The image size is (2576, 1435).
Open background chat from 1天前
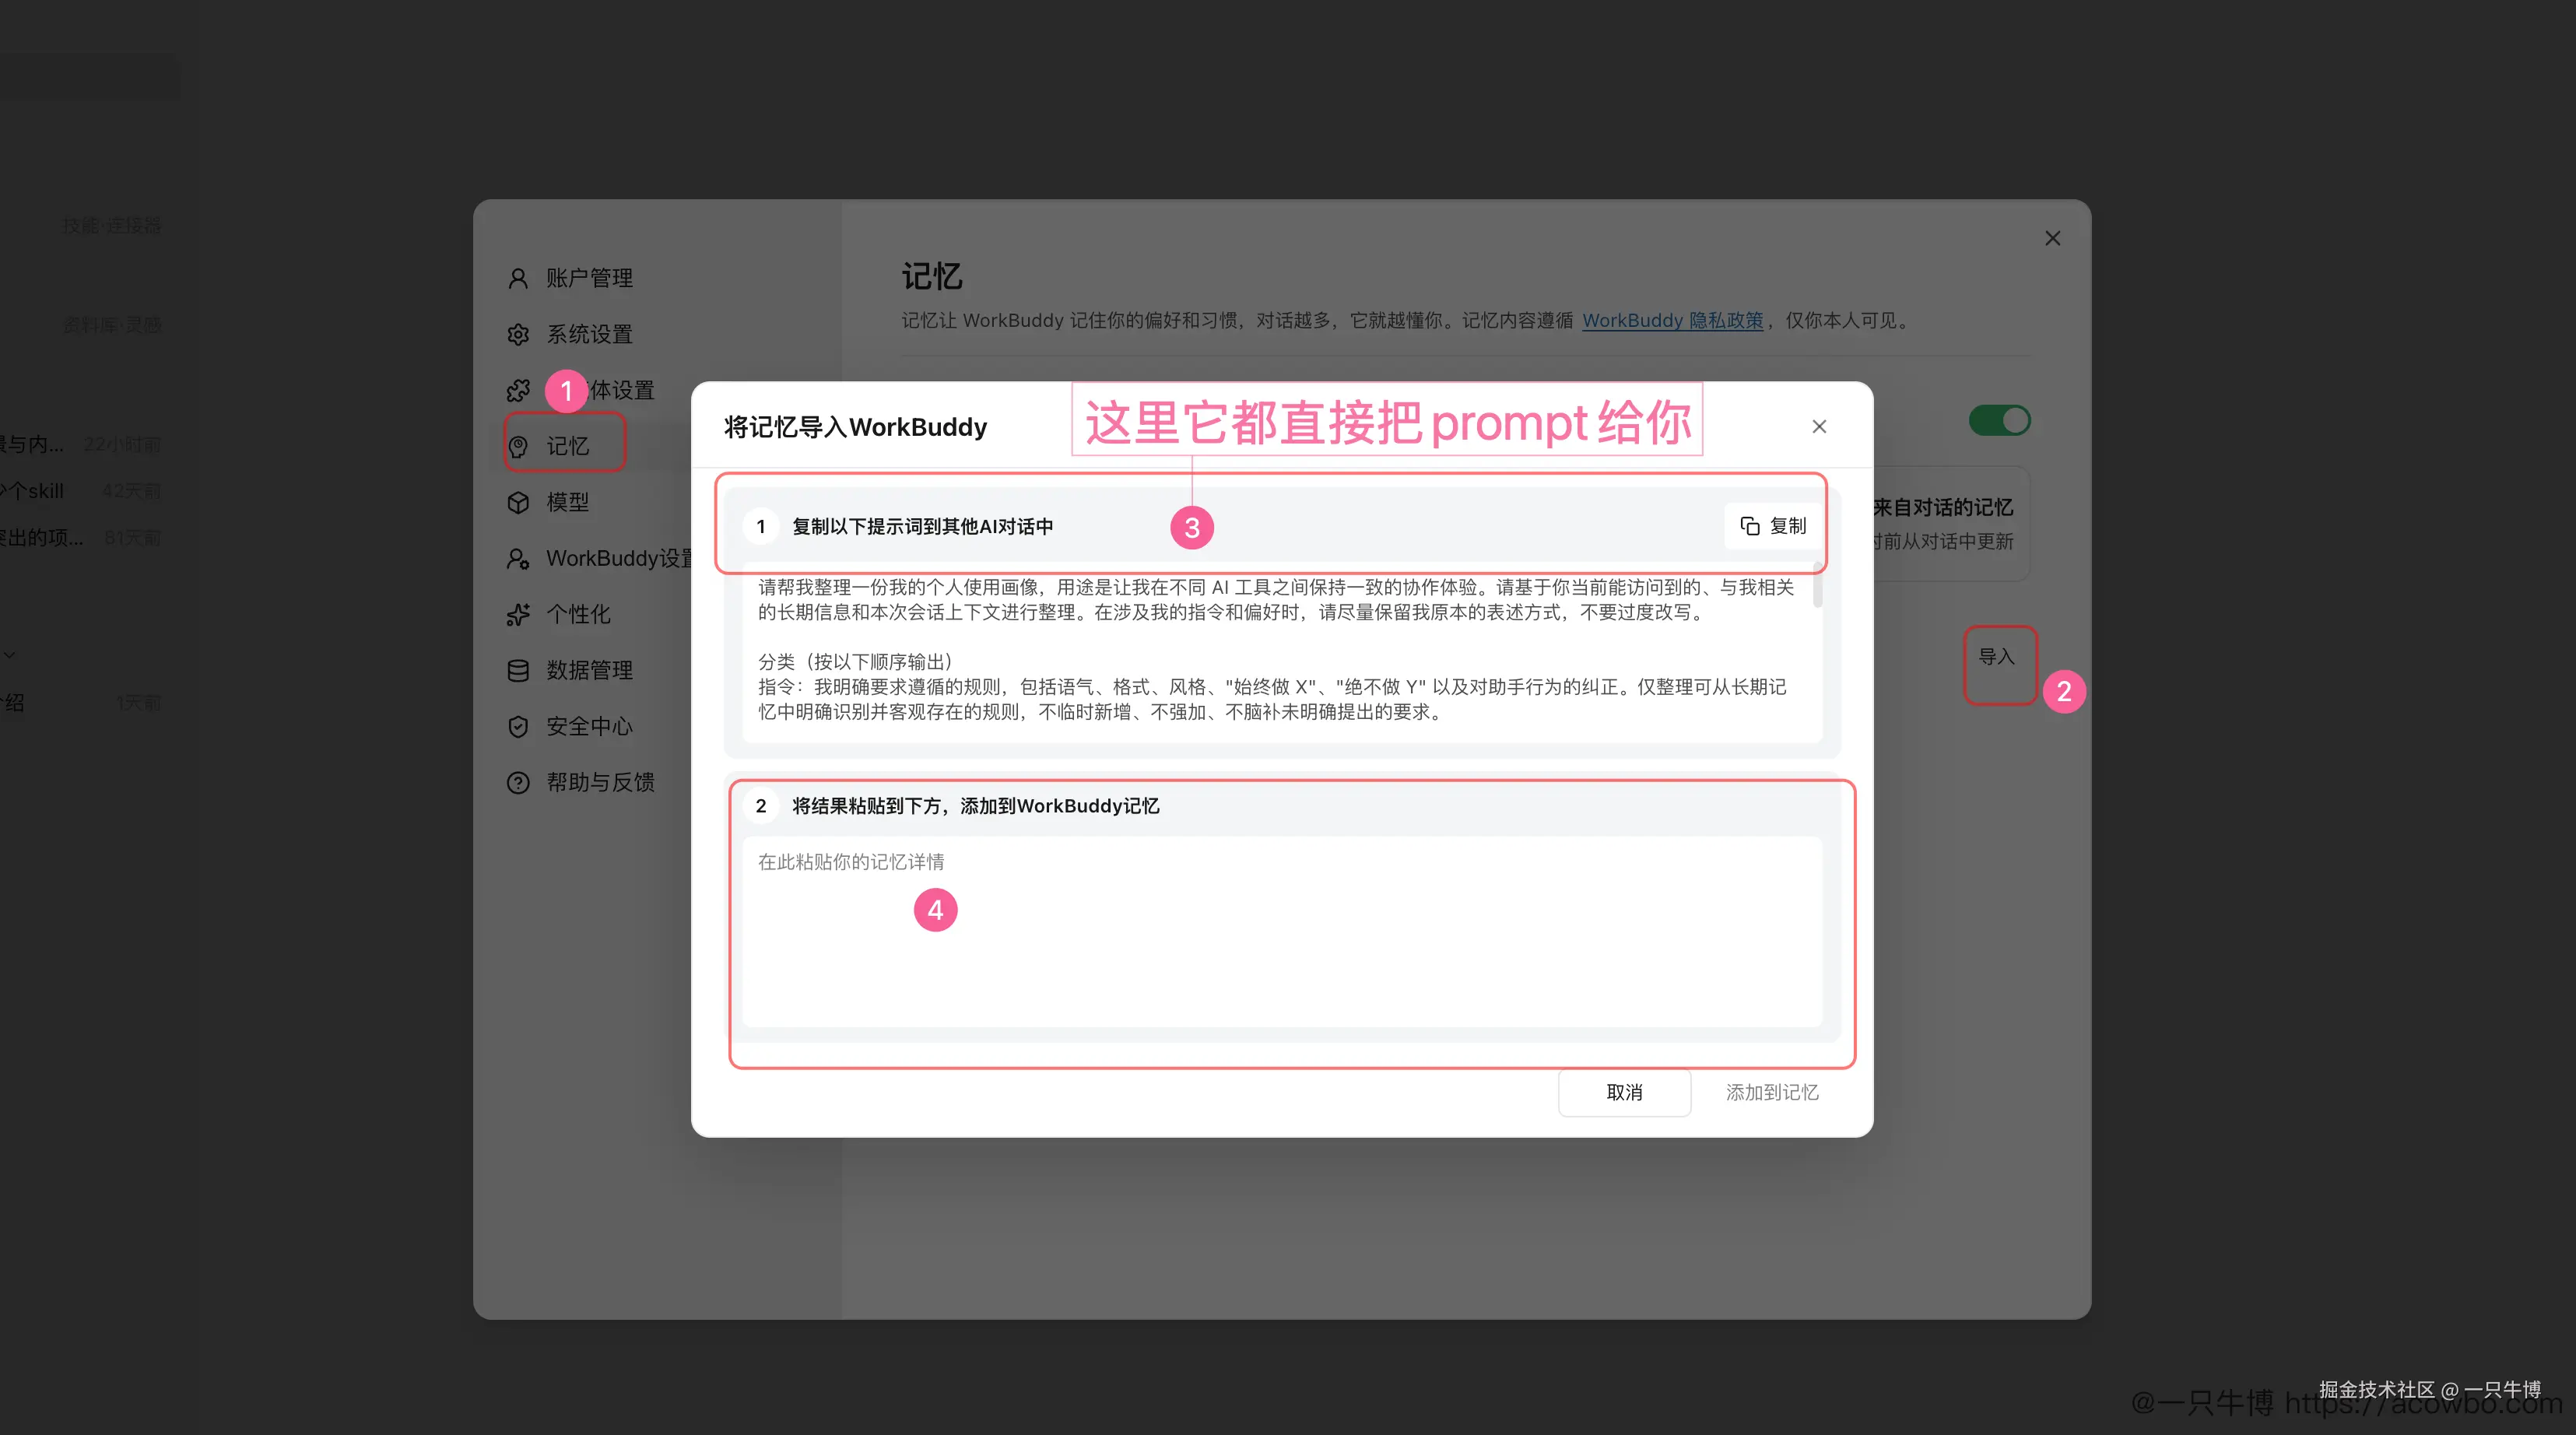pos(80,702)
